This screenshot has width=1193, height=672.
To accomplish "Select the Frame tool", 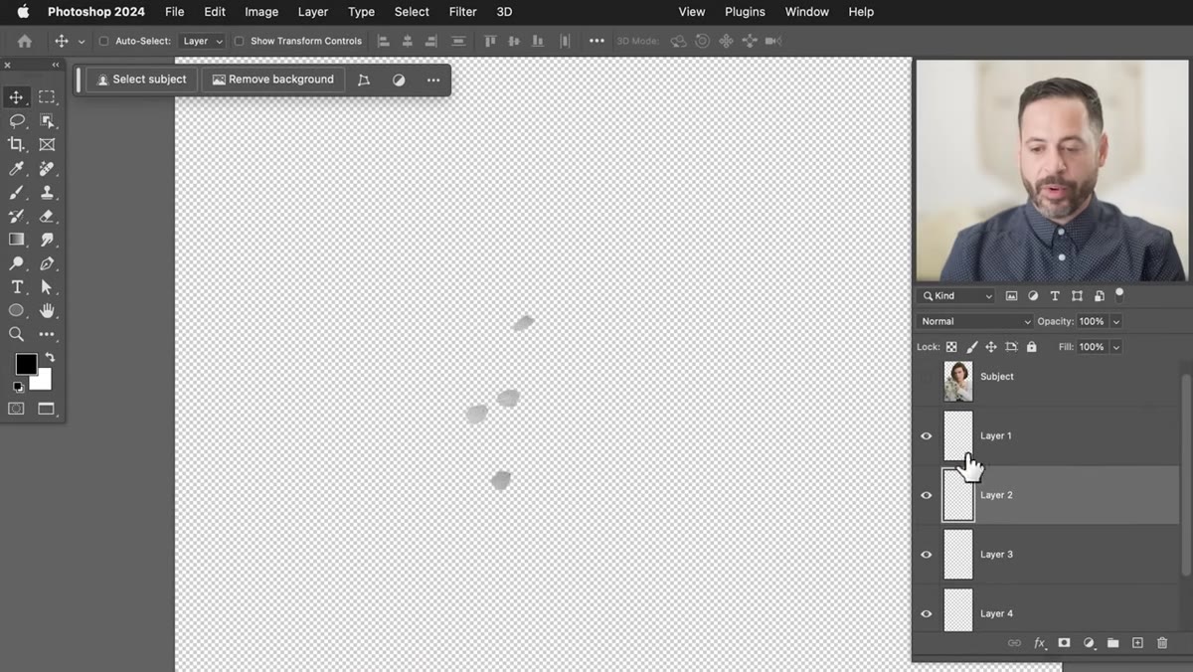I will coord(47,145).
